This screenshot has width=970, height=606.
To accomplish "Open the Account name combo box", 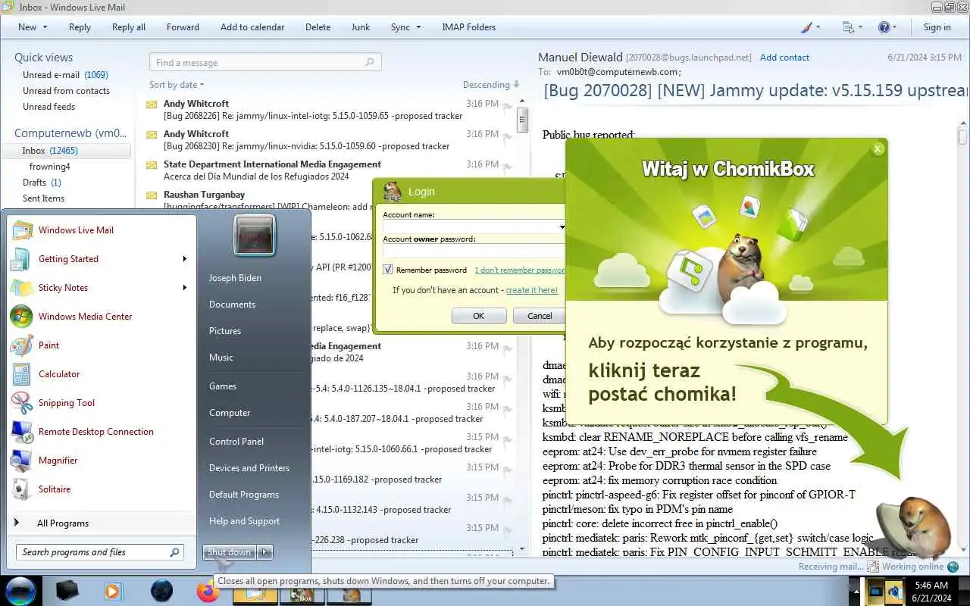I will point(474,226).
